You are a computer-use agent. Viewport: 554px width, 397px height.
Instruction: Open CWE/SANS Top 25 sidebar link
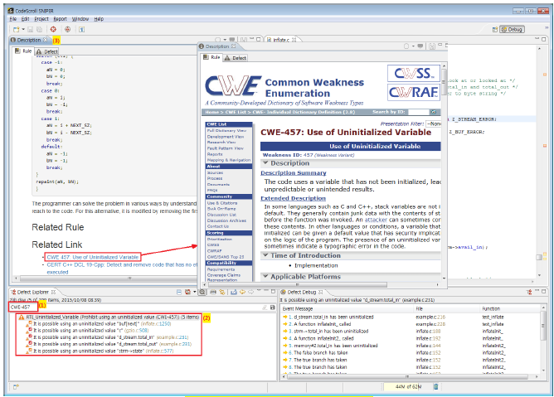tap(226, 257)
